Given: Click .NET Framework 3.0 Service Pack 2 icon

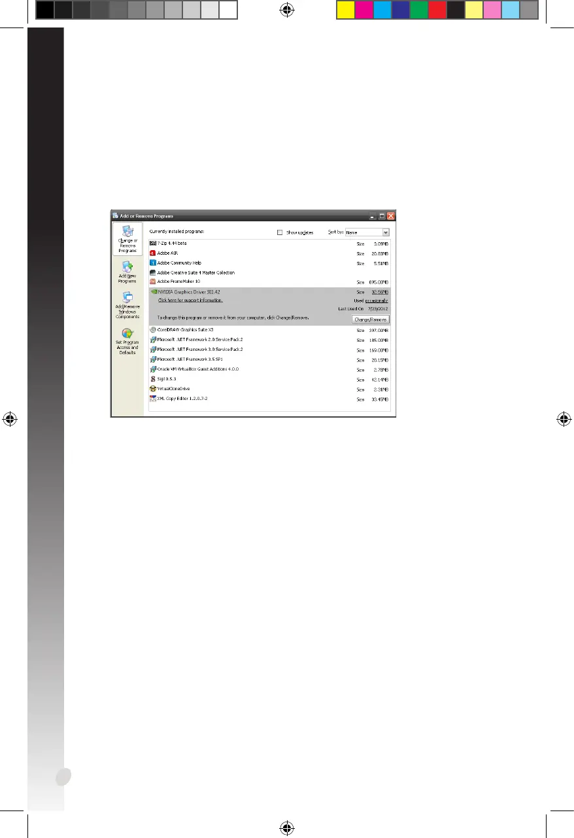Looking at the screenshot, I should [153, 350].
